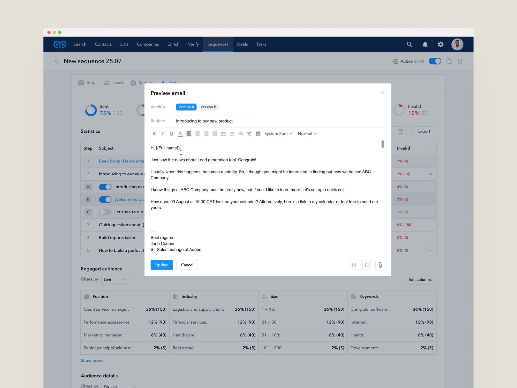The image size is (517, 388).
Task: Click the Clear formatting icon
Action: [x=249, y=134]
